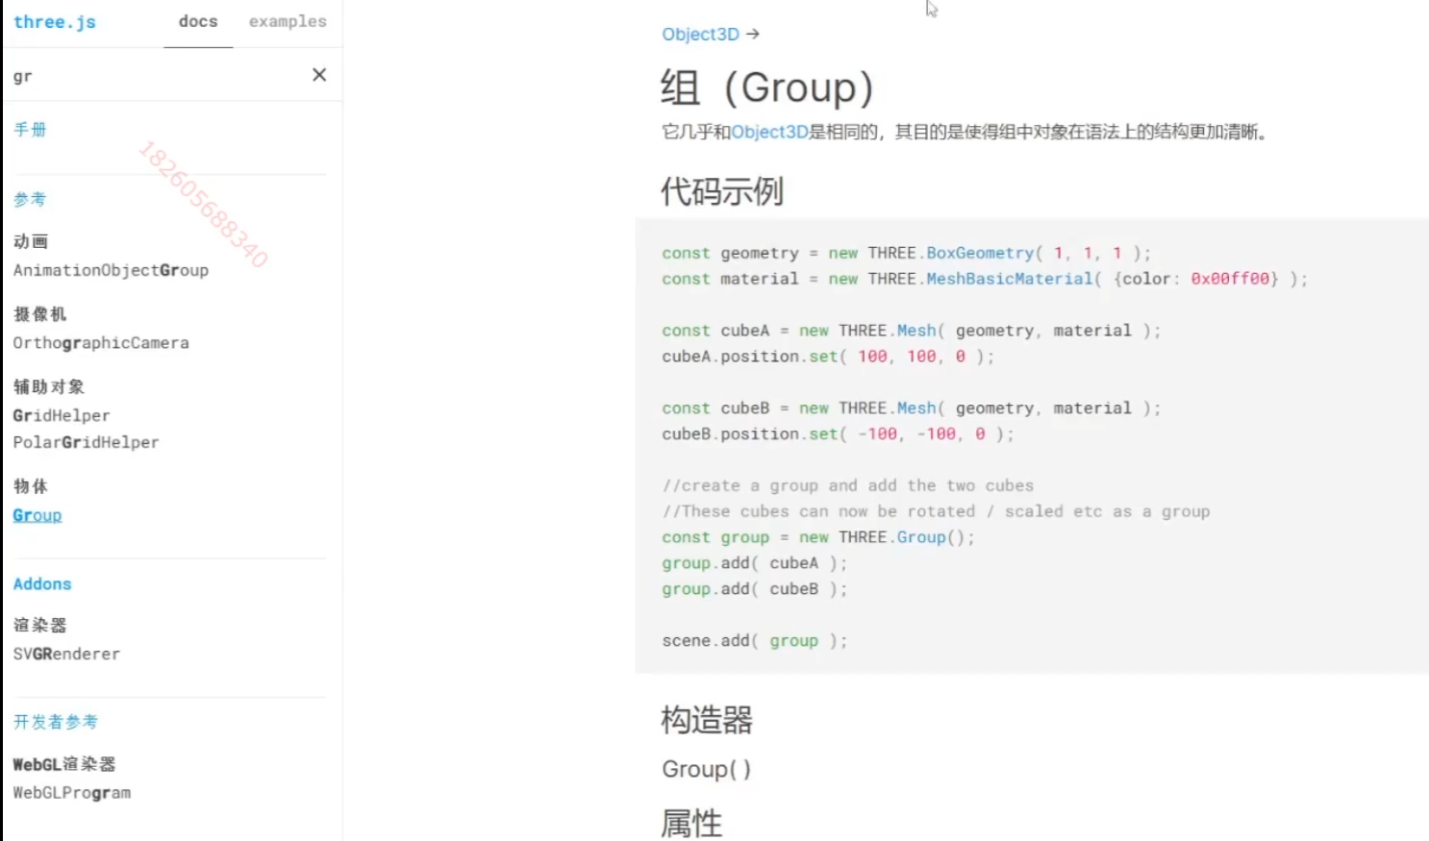
Task: Open OrthographicCamera documentation page
Action: (101, 343)
